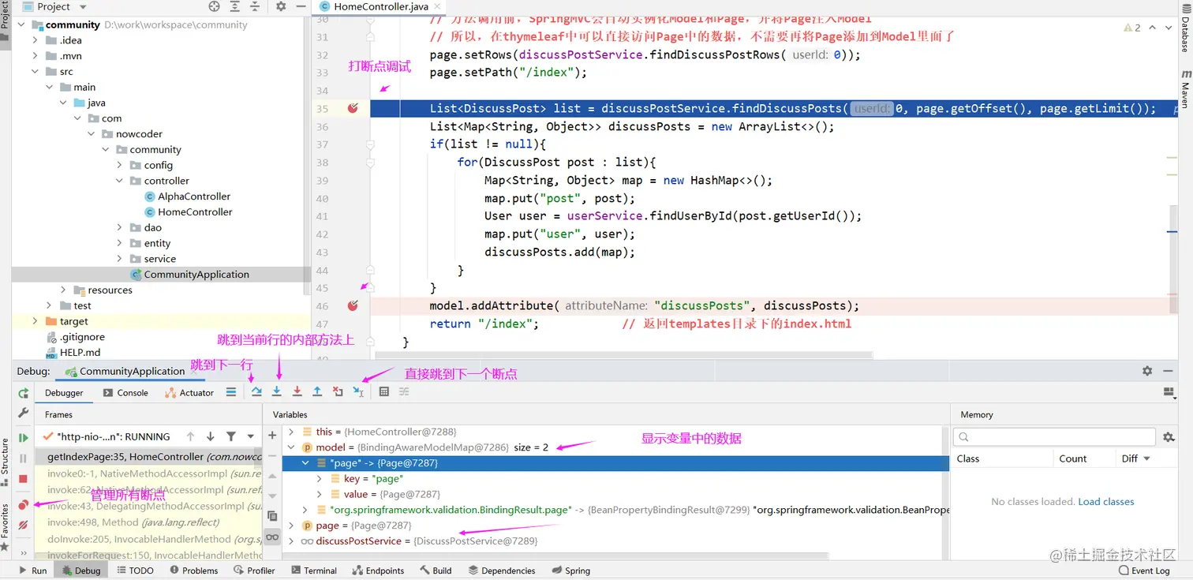Select AlphaController in project tree
The width and height of the screenshot is (1193, 580).
point(194,196)
